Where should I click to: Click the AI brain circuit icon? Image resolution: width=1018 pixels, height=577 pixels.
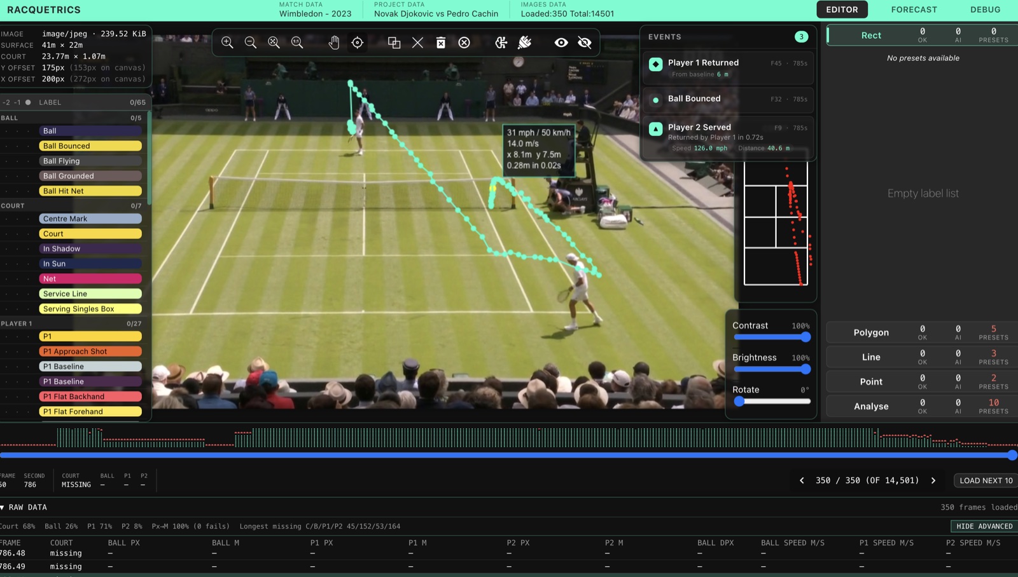501,43
